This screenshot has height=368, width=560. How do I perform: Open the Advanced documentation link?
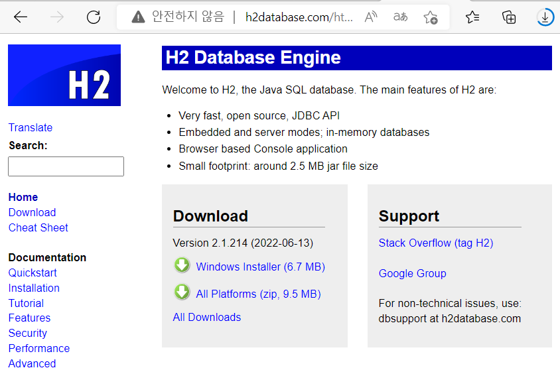(32, 363)
